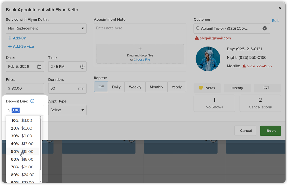Open the customer Notes tab
The height and width of the screenshot is (185, 288).
tap(207, 88)
